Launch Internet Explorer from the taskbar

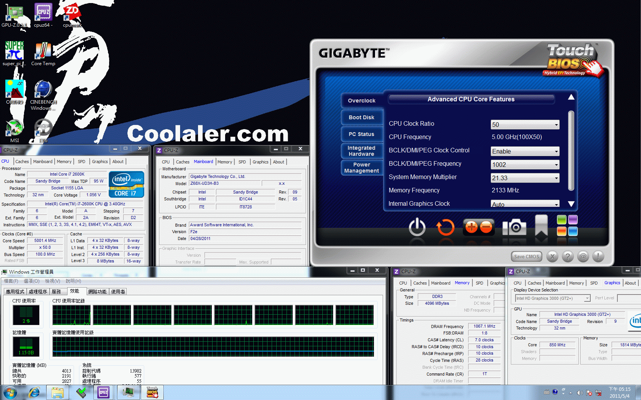point(34,392)
